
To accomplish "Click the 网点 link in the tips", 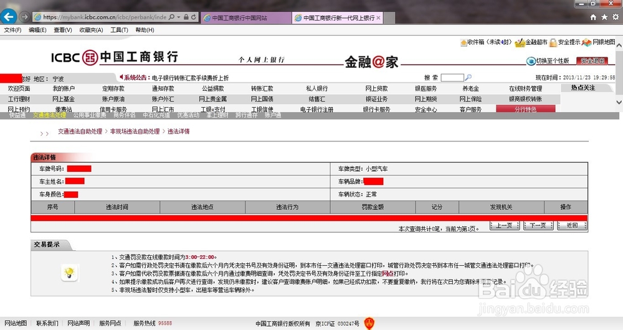I will pos(388,273).
